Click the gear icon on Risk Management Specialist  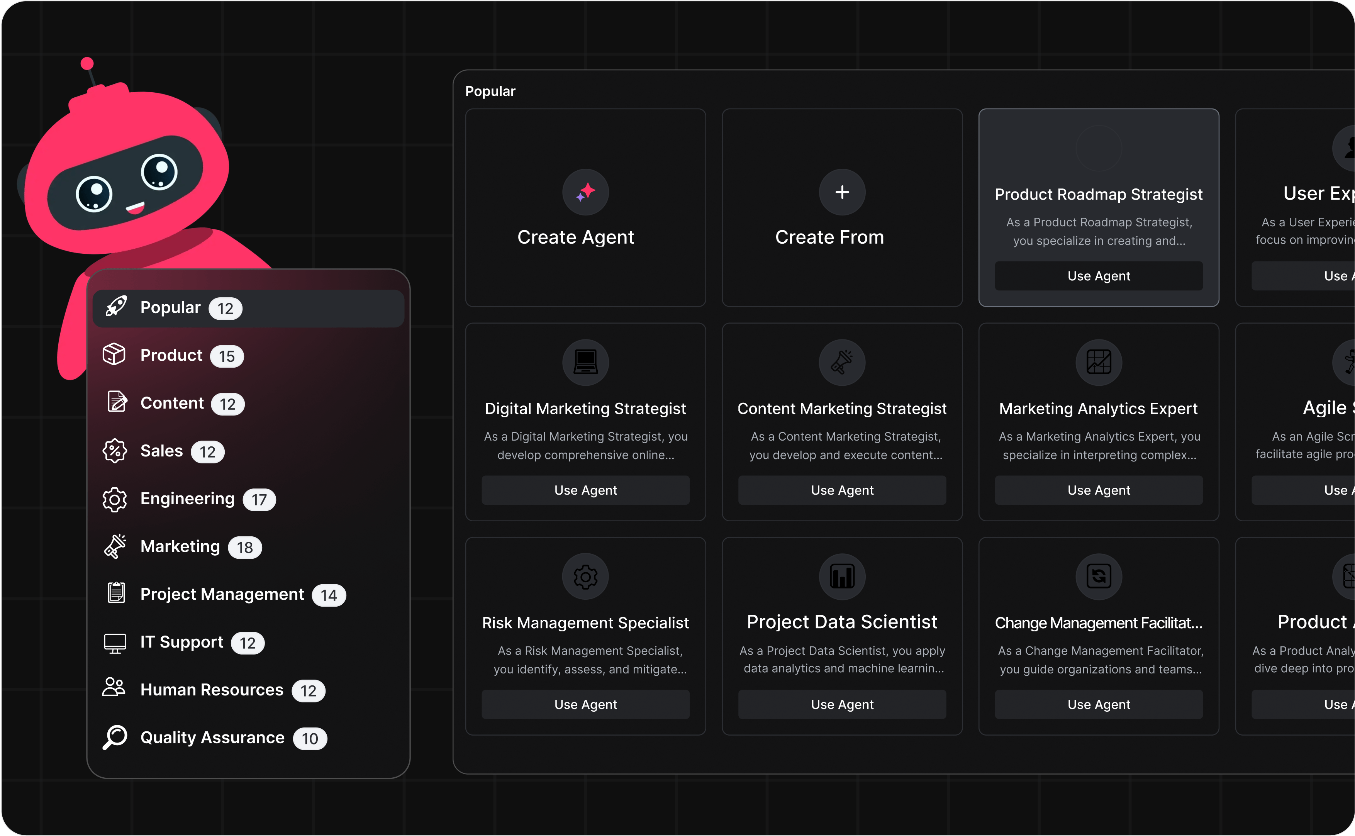point(585,577)
